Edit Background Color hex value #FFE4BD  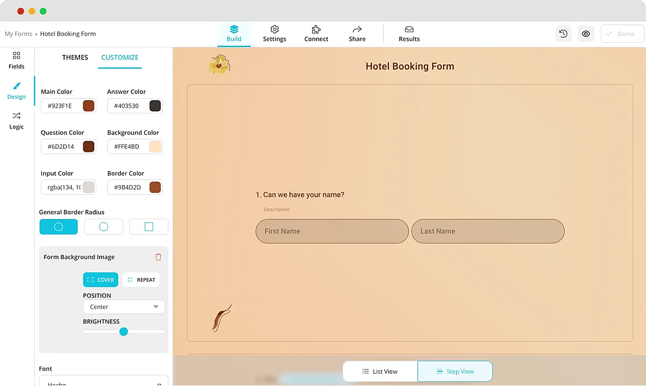128,147
